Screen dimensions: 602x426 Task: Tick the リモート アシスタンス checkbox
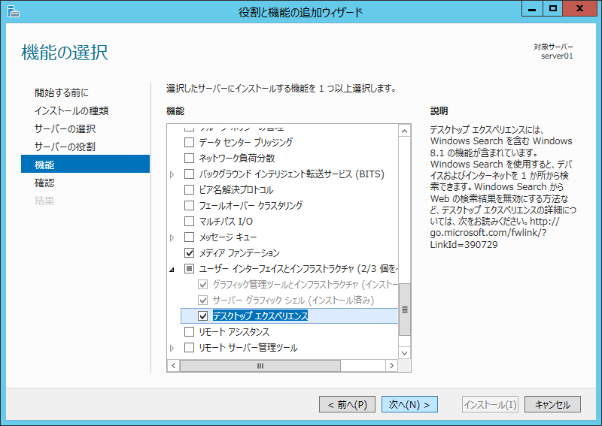pyautogui.click(x=190, y=332)
